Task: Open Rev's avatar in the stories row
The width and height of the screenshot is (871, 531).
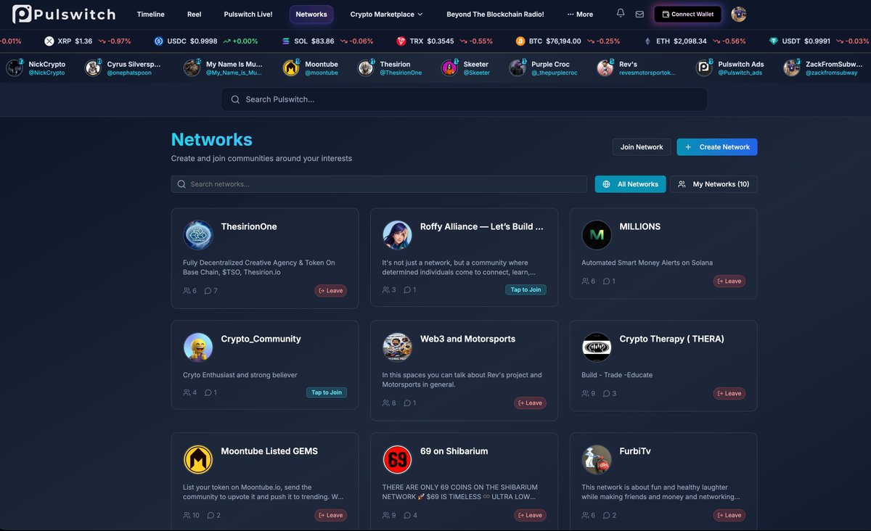Action: pyautogui.click(x=605, y=68)
